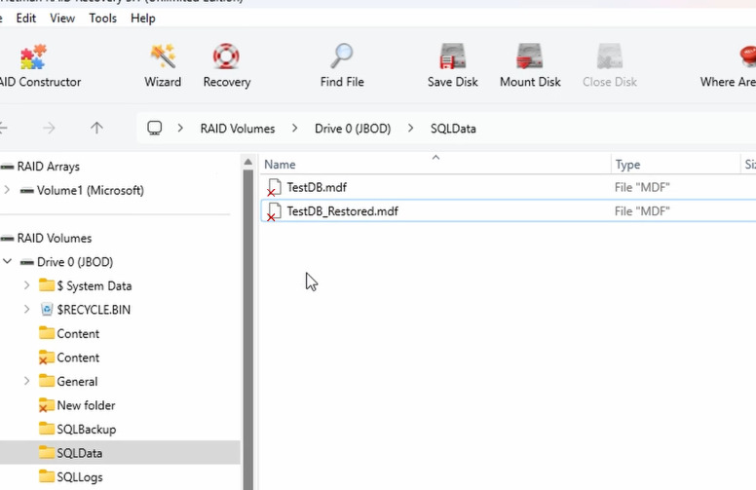
Task: Select Drive 0 (JBOD) in the tree
Action: (x=75, y=262)
